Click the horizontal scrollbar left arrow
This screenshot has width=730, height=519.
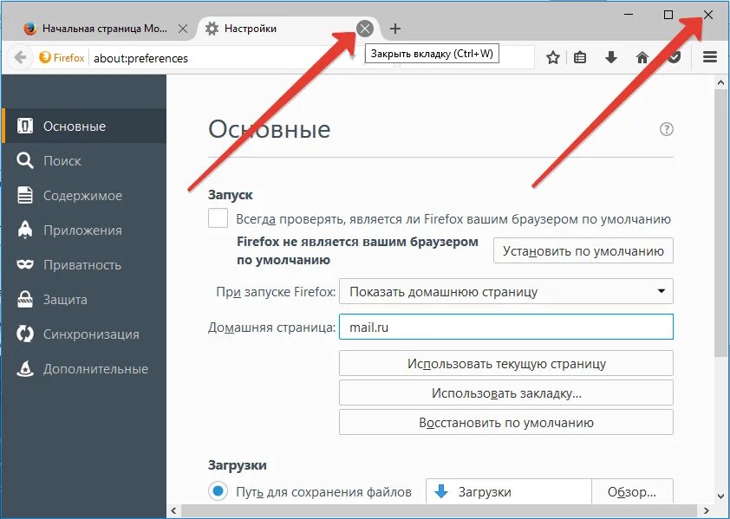174,510
